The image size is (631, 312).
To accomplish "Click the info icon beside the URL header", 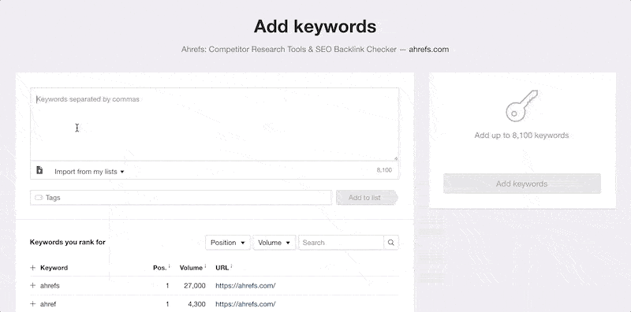I will point(231,266).
